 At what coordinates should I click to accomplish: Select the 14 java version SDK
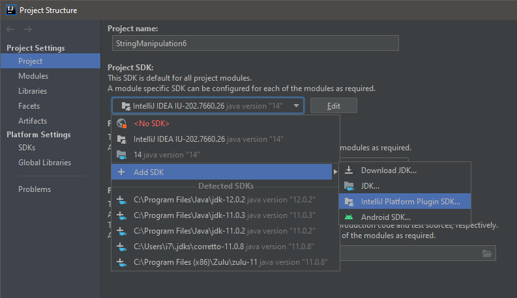tap(225, 155)
